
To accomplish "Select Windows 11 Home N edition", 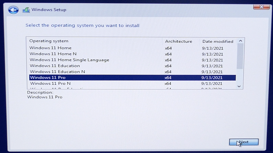I will point(132,54).
